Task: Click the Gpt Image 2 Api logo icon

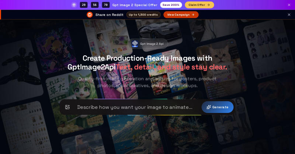Action: (x=135, y=44)
